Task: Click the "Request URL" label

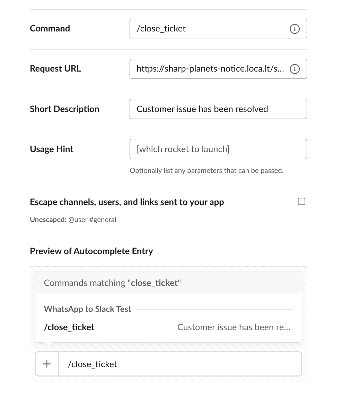Action: (x=55, y=68)
